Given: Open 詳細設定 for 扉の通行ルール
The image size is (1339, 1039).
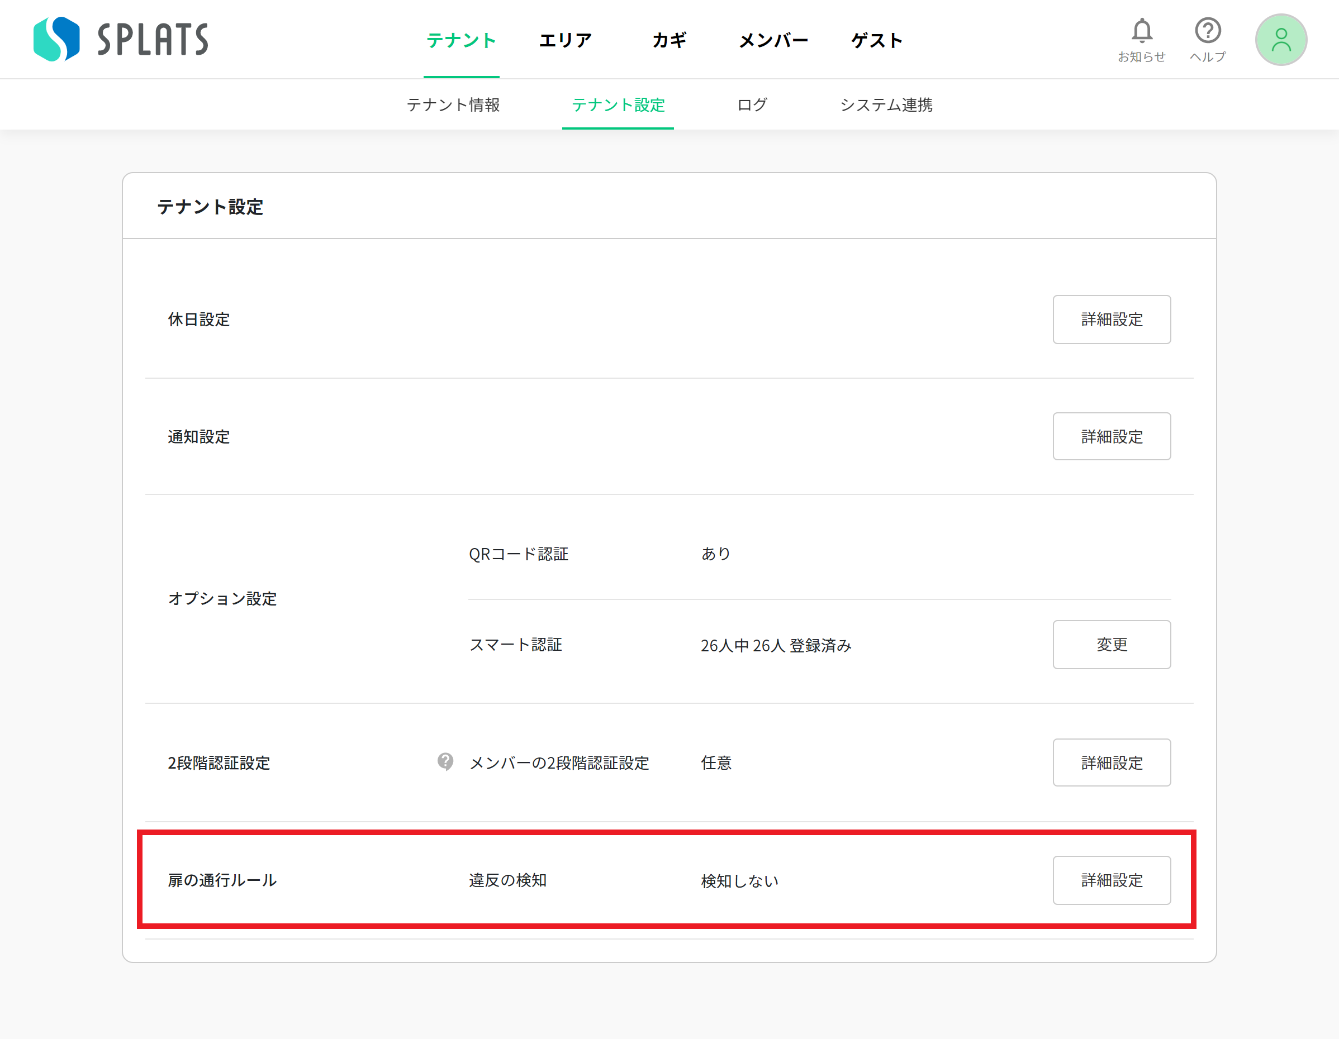Looking at the screenshot, I should point(1111,880).
